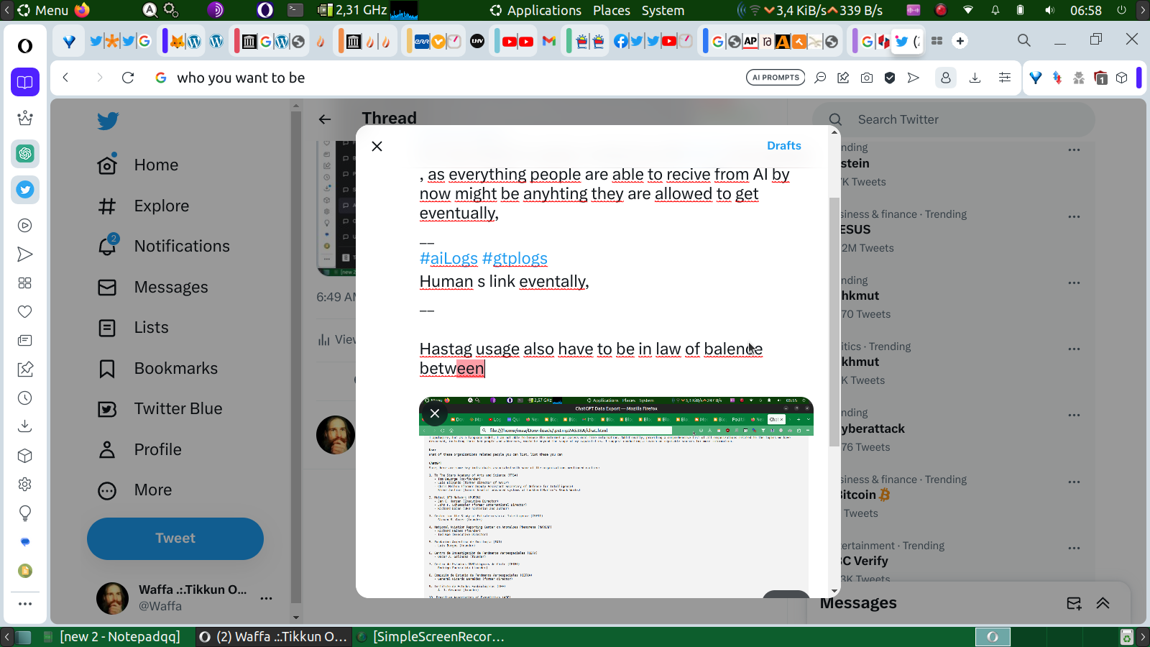Open Speed Dial grid icon in sidebar
This screenshot has height=647, width=1150.
click(25, 283)
